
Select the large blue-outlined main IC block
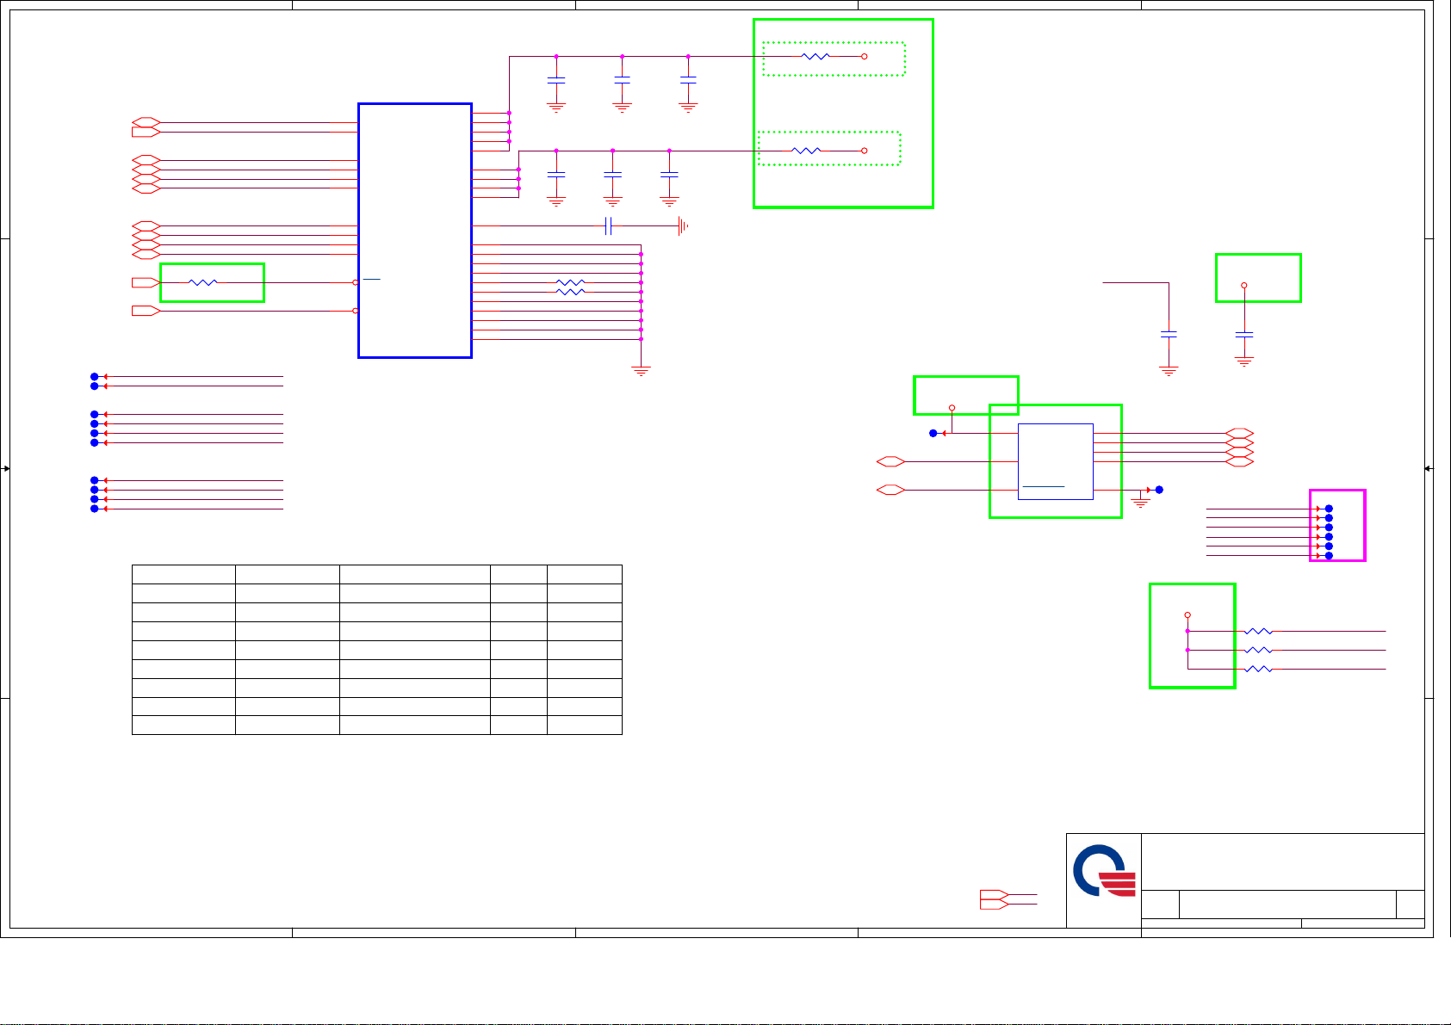[415, 231]
